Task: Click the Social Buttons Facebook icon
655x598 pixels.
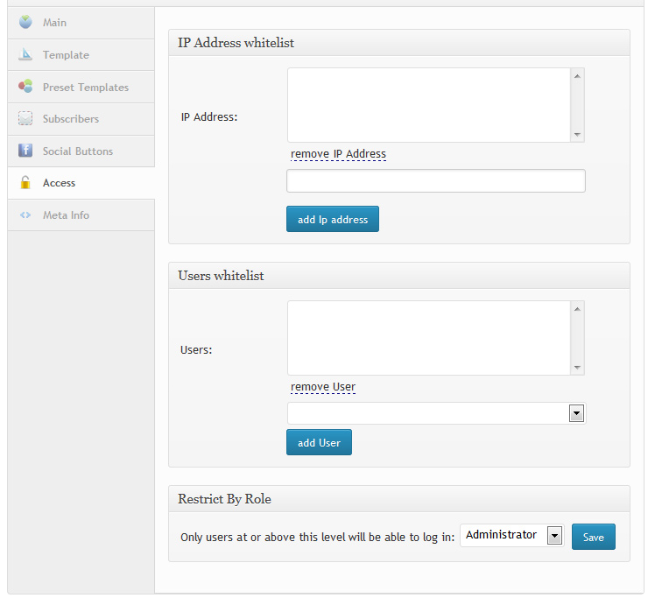Action: pyautogui.click(x=25, y=151)
